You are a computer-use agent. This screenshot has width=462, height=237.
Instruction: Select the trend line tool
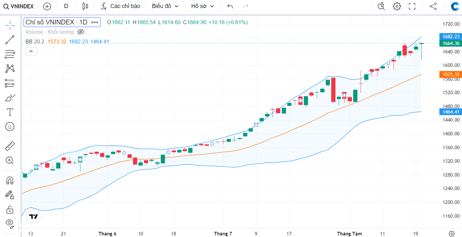[x=10, y=40]
